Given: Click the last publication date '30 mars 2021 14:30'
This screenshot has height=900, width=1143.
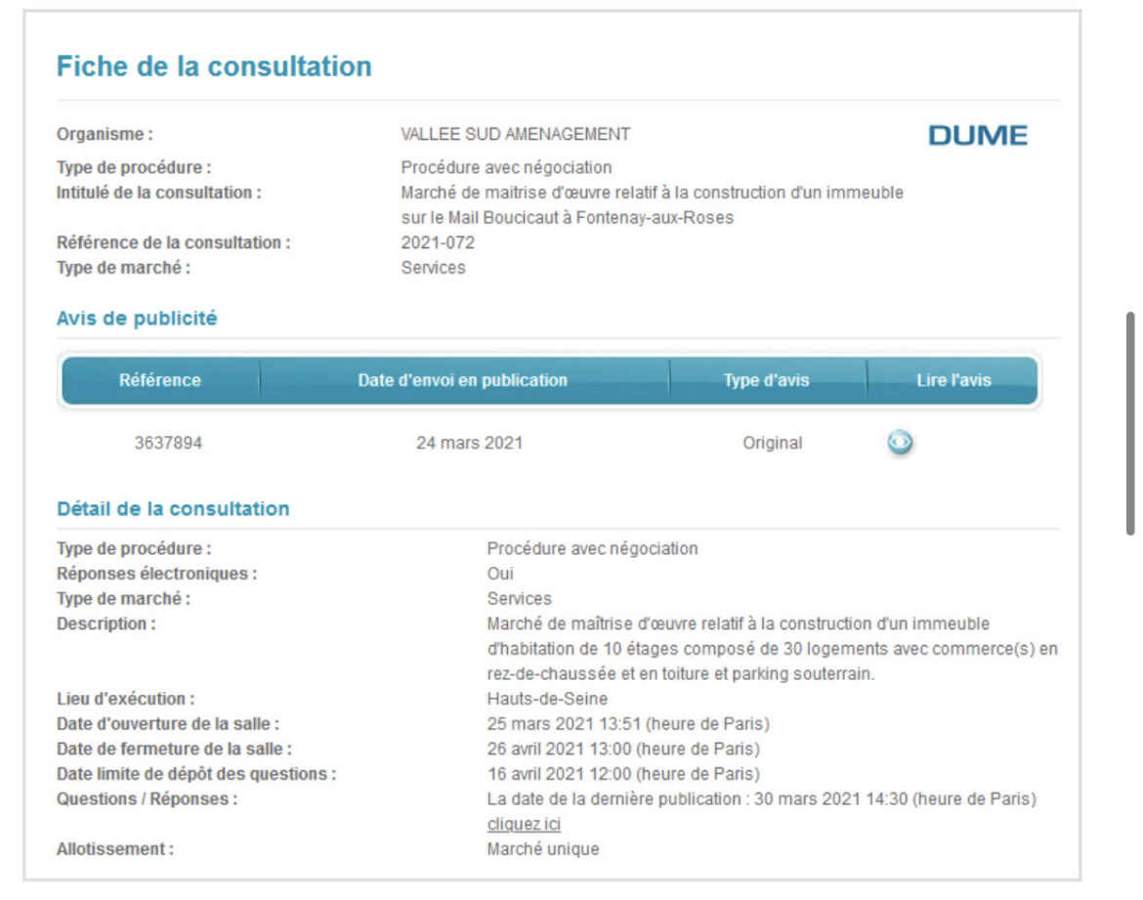Looking at the screenshot, I should pyautogui.click(x=831, y=799).
